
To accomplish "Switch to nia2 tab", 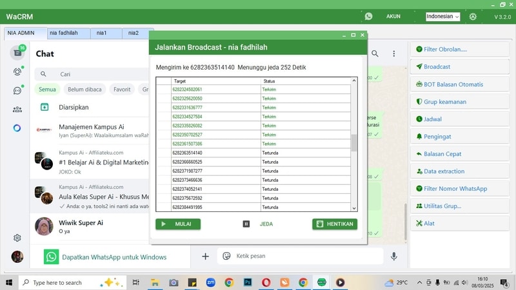I will [x=136, y=34].
